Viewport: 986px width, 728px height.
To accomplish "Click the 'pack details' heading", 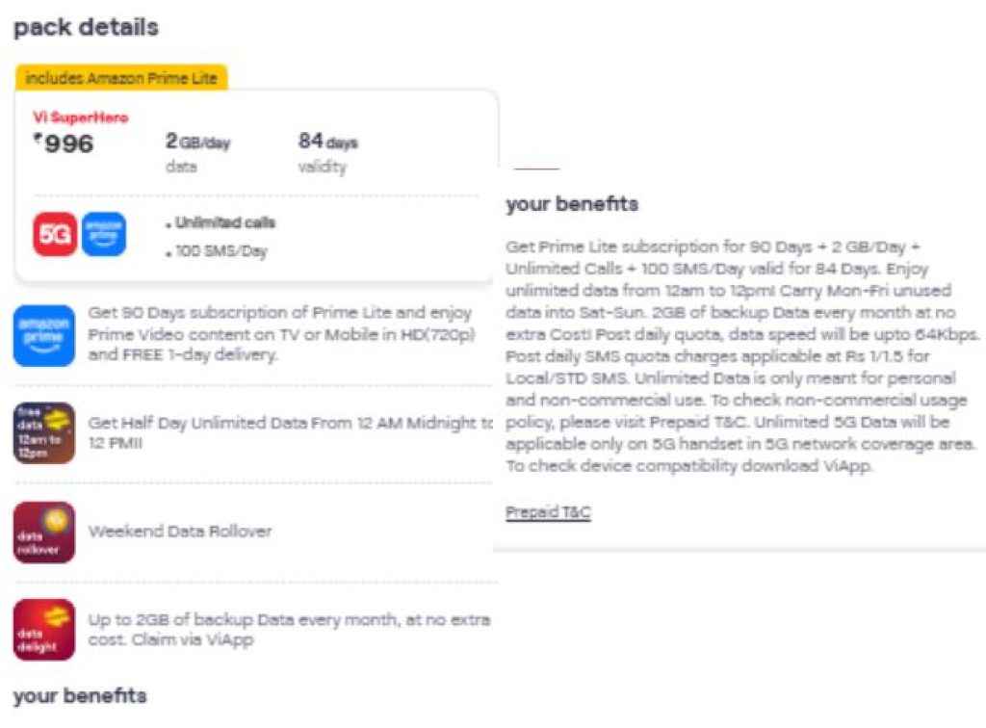I will click(x=86, y=27).
